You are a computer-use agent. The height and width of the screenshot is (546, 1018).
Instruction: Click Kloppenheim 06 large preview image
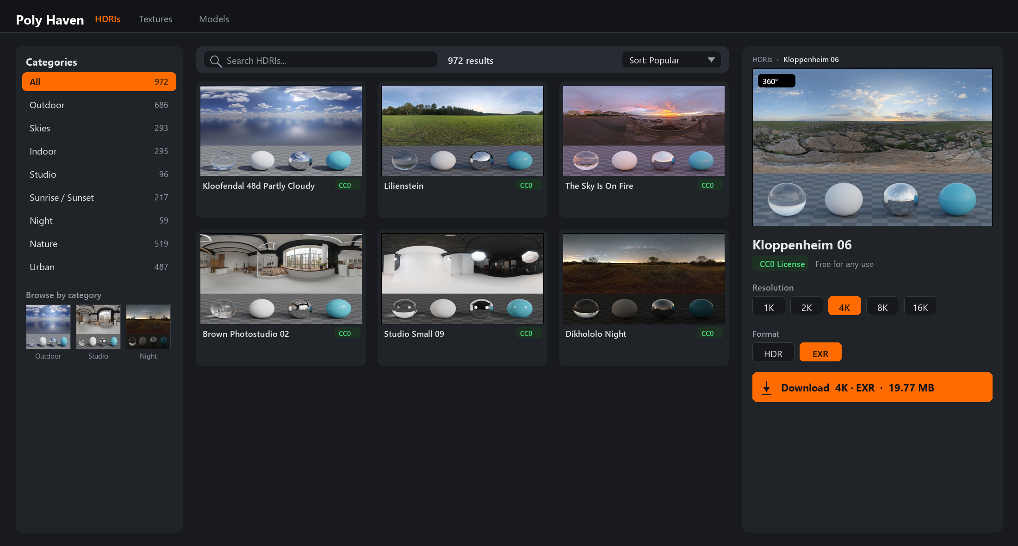(x=872, y=147)
